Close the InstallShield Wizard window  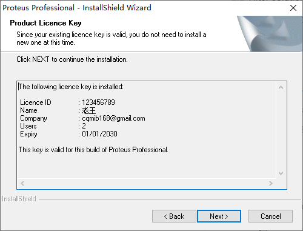(x=293, y=8)
